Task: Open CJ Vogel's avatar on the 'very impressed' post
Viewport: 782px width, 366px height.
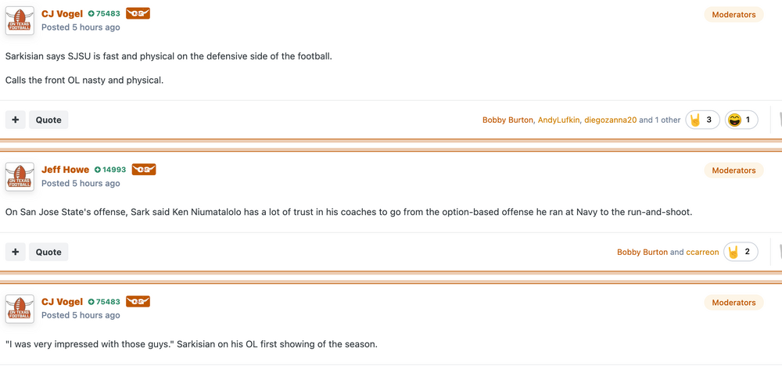Action: point(20,309)
